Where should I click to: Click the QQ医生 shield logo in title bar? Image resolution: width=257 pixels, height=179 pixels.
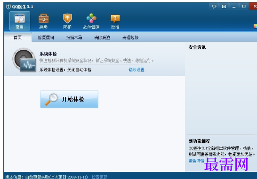pyautogui.click(x=8, y=7)
